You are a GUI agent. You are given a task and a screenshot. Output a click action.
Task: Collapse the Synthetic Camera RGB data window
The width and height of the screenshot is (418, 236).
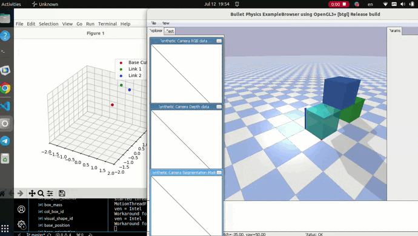(219, 41)
